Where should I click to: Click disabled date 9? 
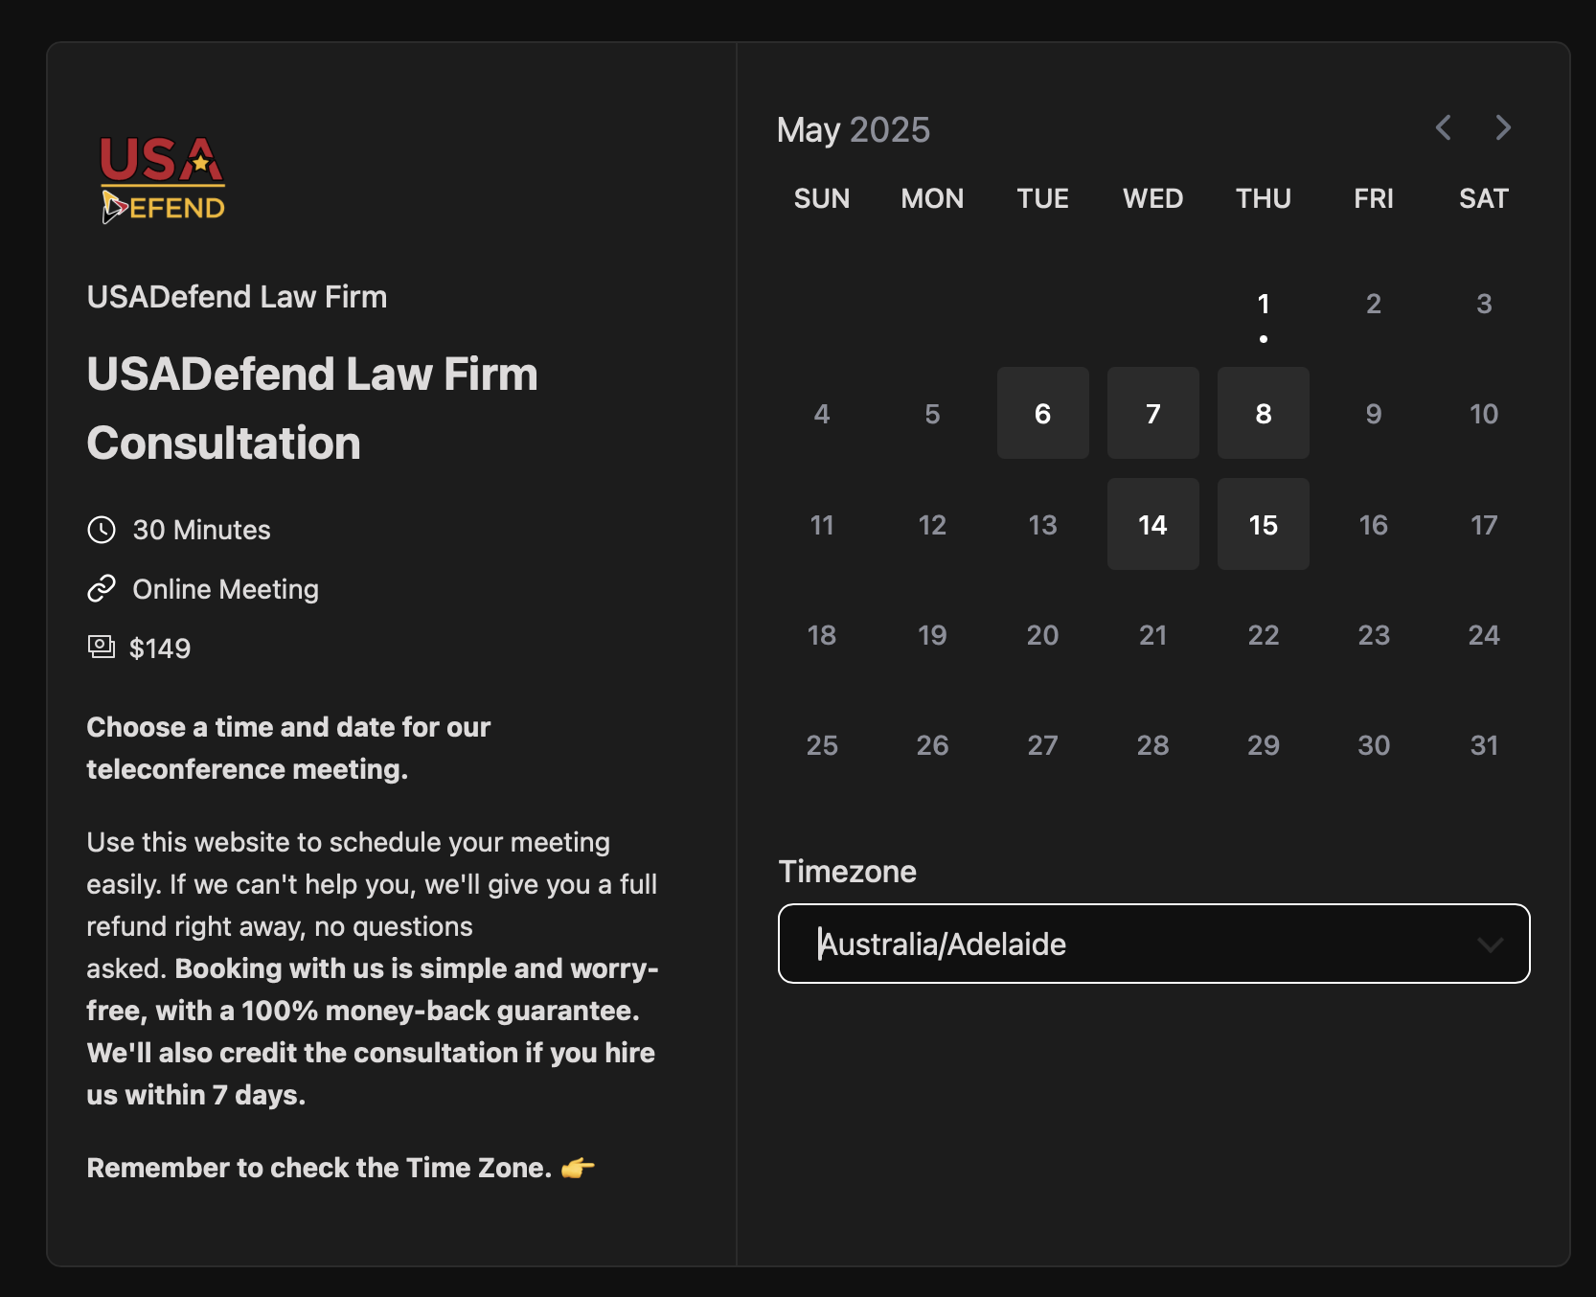1374,413
